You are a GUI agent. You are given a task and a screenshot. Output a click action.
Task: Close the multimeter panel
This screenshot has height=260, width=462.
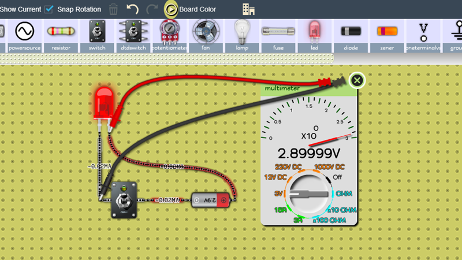click(357, 80)
